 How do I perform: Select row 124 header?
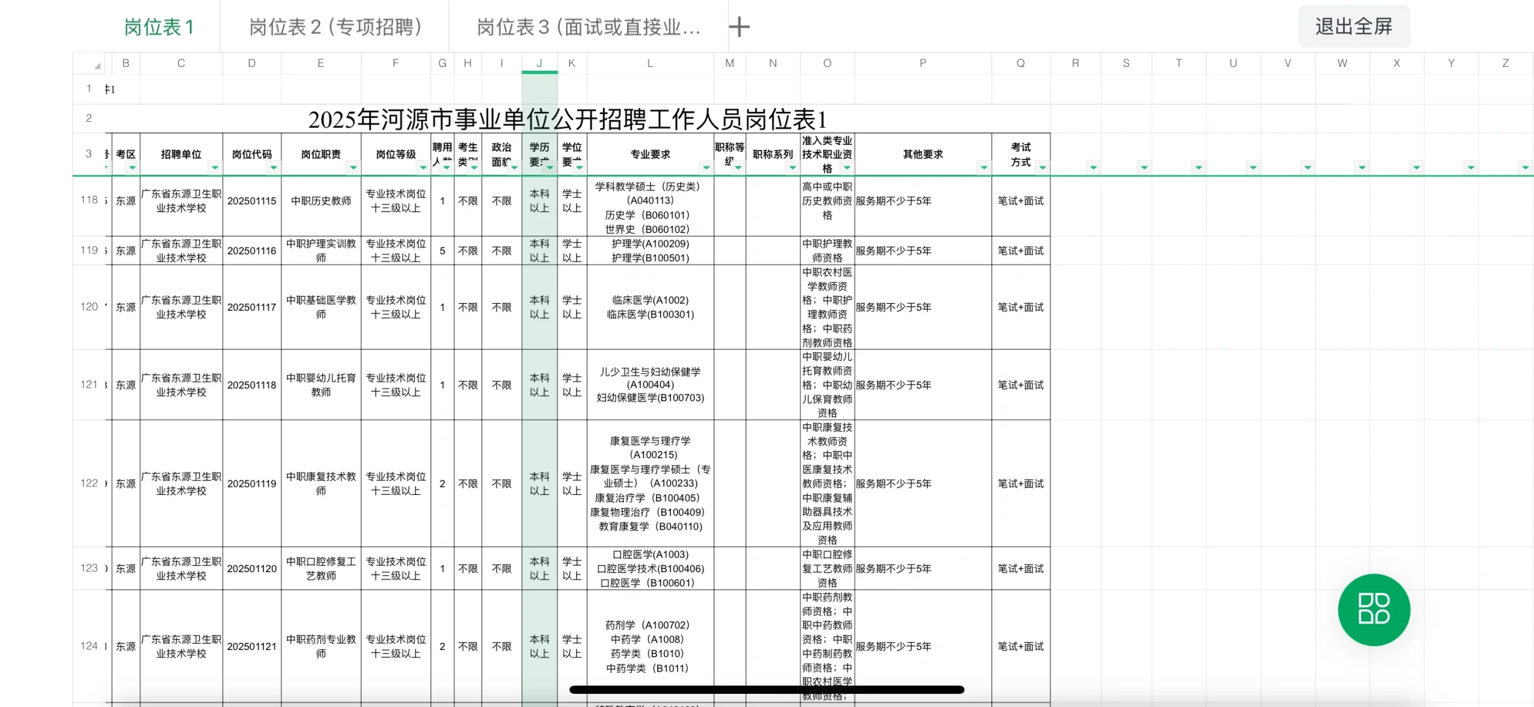coord(88,646)
